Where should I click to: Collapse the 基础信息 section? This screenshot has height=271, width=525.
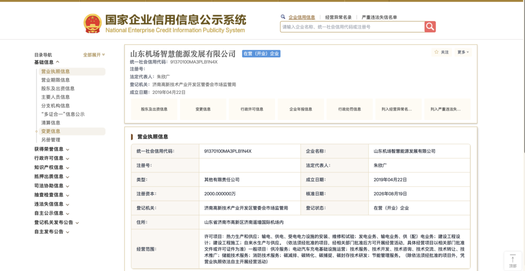47,62
